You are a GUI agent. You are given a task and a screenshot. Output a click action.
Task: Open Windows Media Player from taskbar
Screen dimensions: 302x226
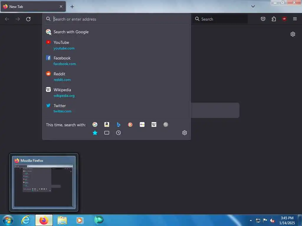click(80, 220)
